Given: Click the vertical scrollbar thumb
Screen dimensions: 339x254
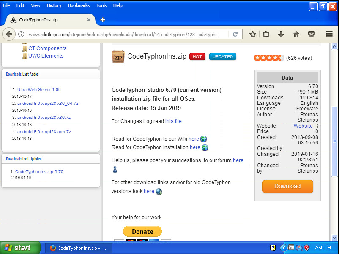Looking at the screenshot, I should pos(334,142).
